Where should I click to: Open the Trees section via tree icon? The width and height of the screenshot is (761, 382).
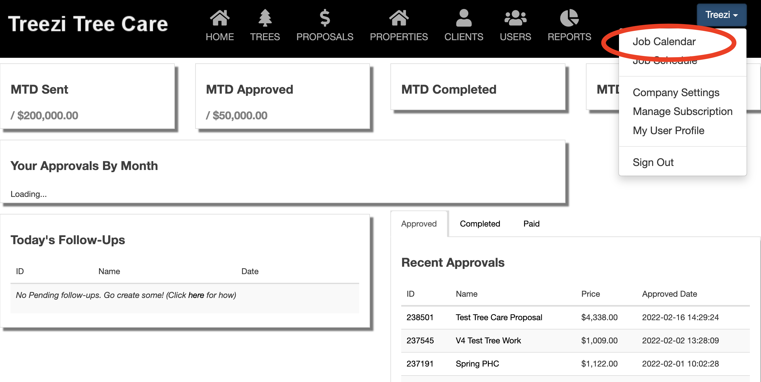pyautogui.click(x=265, y=18)
